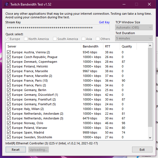Image resolution: width=158 pixels, height=158 pixels.
Task: Click the 6479 kbps bandwidth value
Action: coord(90,118)
